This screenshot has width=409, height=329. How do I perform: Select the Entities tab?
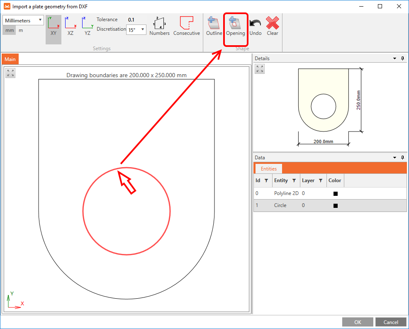point(268,168)
